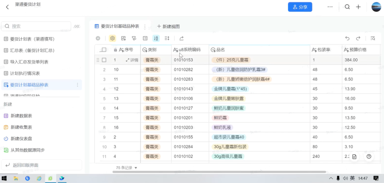Viewport: 384px width, 183px height.
Task: Click the document icon floating button
Action: [x=354, y=157]
